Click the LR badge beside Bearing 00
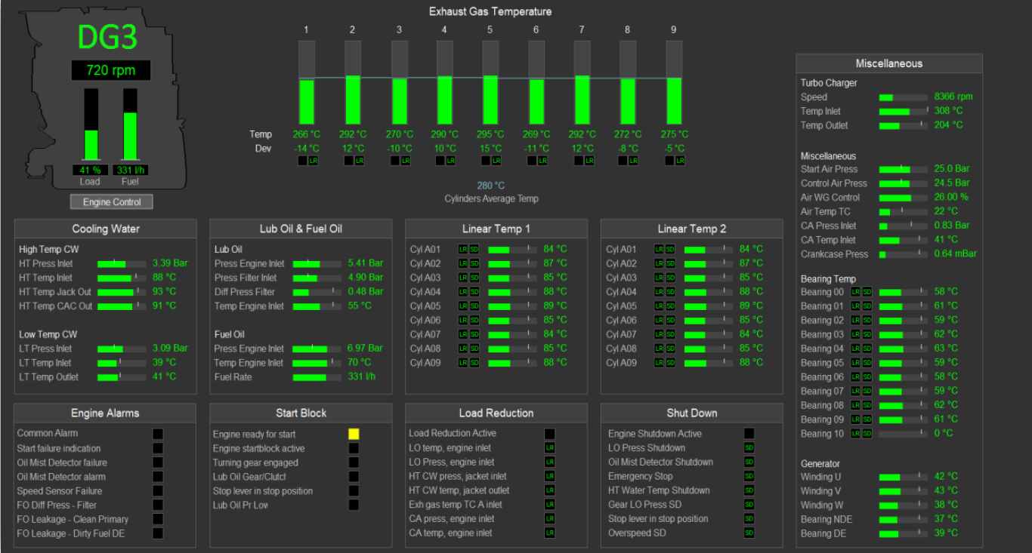 tap(856, 291)
